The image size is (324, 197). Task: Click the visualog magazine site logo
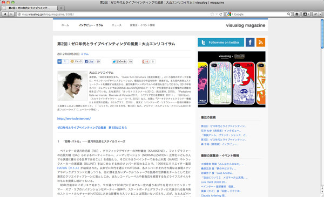click(246, 25)
